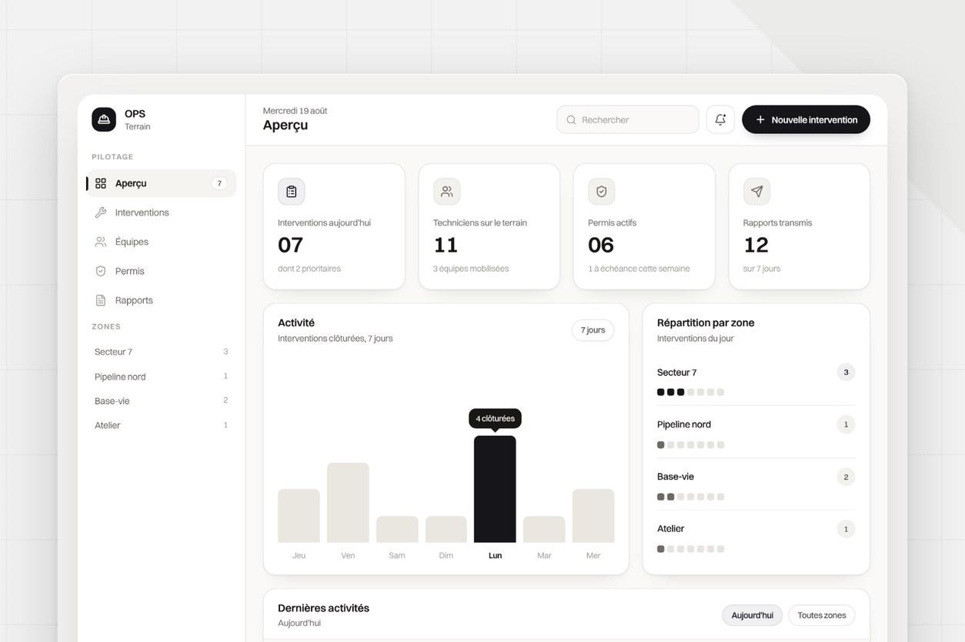
Task: Open the Aperçu menu item
Action: tap(161, 183)
